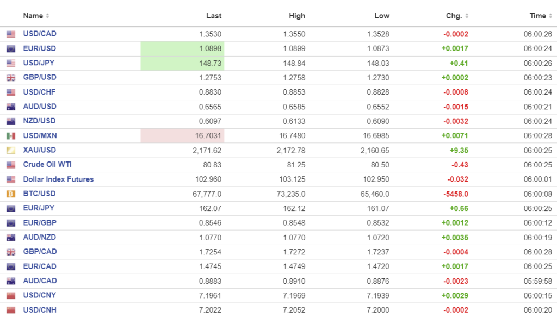Open the USD/CNH pair link

click(x=40, y=310)
